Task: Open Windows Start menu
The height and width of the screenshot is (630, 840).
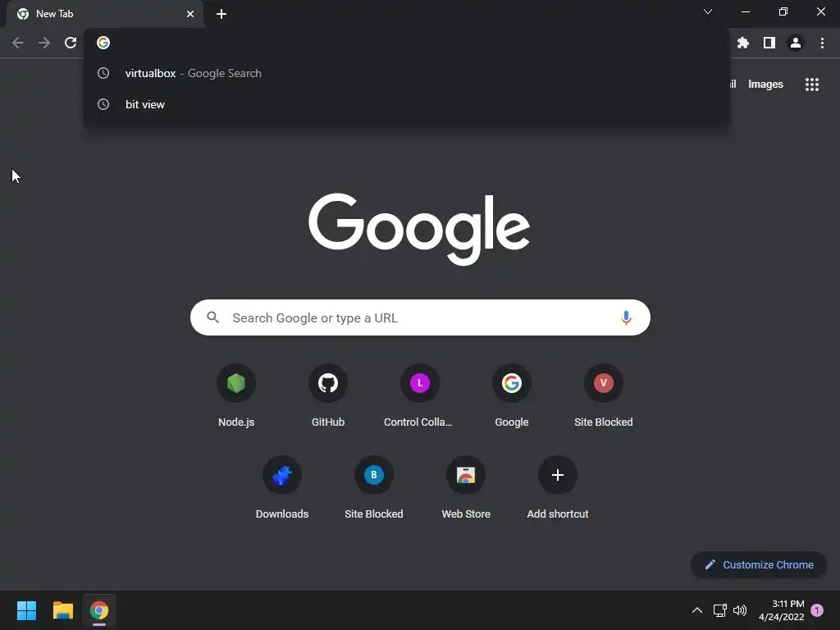Action: (26, 610)
